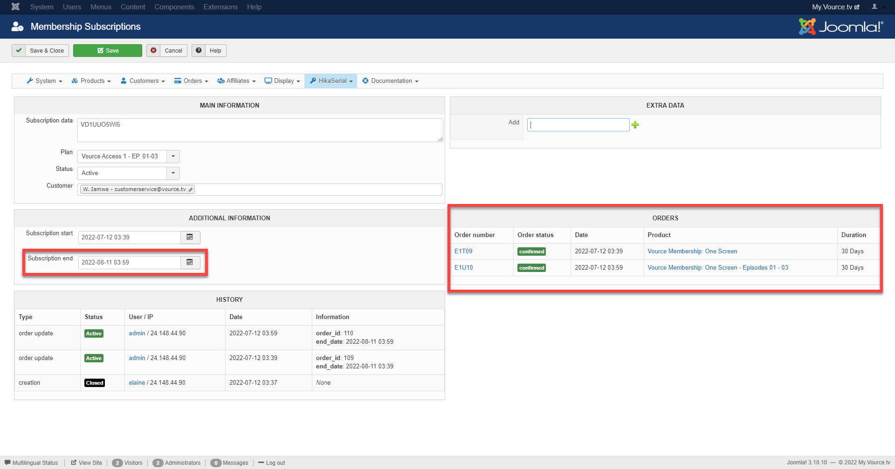The image size is (895, 469).
Task: Click the Joomla logo icon in top-left
Action: pos(15,7)
